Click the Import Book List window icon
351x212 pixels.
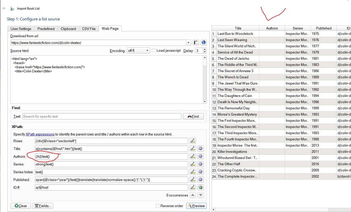[12, 9]
